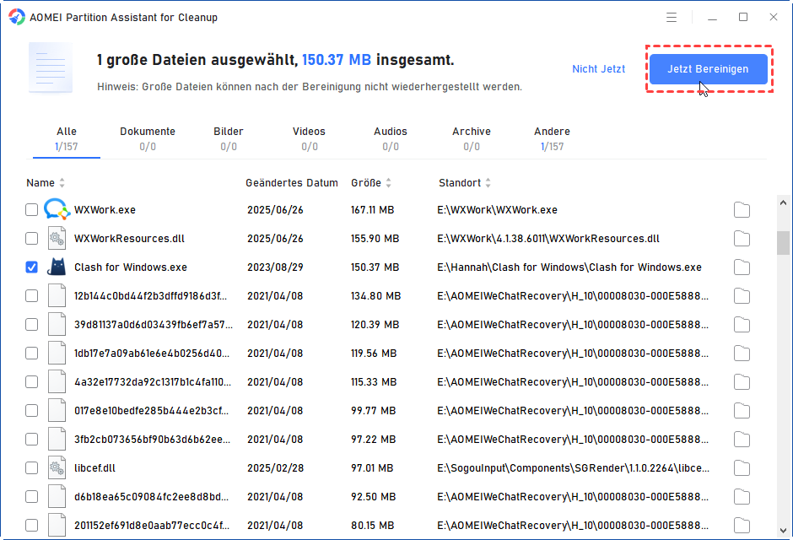Click file icon of 1db17e7a09ab61e6e4b0256d40
Image resolution: width=793 pixels, height=540 pixels.
[x=57, y=353]
